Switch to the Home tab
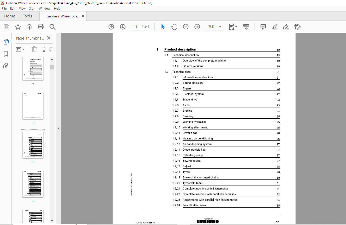The height and width of the screenshot is (225, 346). pos(10,16)
